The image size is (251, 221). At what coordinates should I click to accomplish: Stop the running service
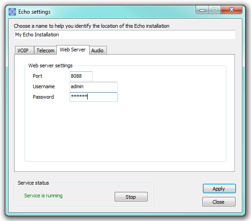[131, 197]
